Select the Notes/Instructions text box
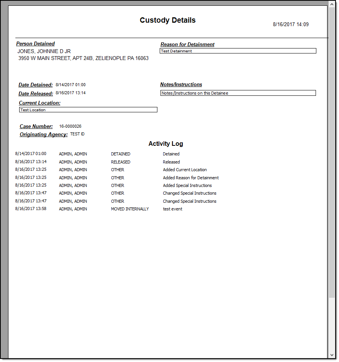Screen dimensions: 339x362 [238, 93]
